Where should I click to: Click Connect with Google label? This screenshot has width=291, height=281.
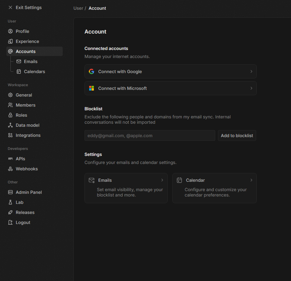[120, 71]
